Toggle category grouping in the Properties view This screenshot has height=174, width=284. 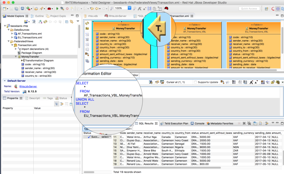tap(57, 104)
